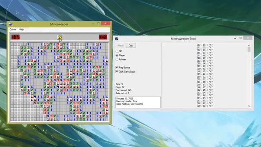The height and width of the screenshot is (147, 261).
Task: Open the Help menu in Minesweeper
Action: [x=21, y=29]
